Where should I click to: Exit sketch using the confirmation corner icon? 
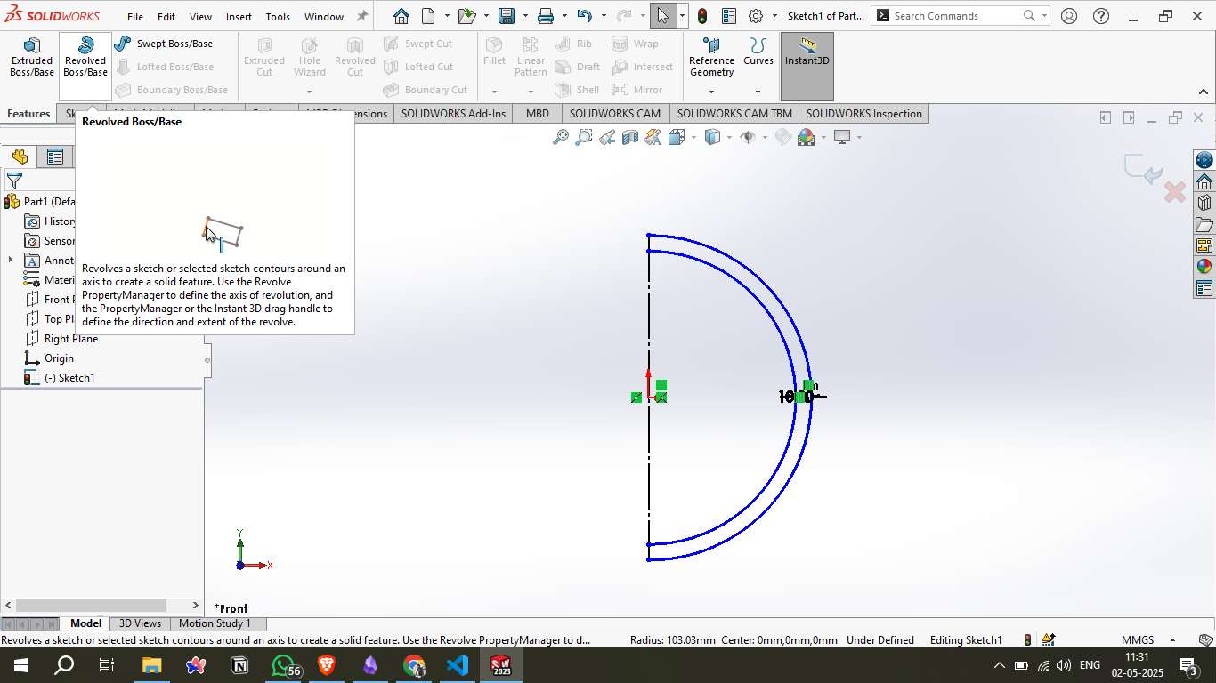(1143, 169)
